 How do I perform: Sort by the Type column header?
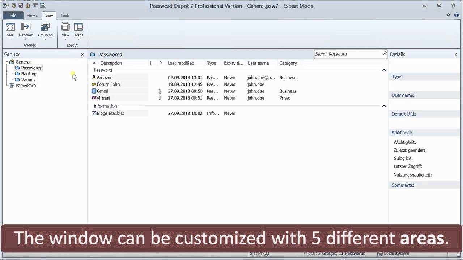[x=212, y=63]
